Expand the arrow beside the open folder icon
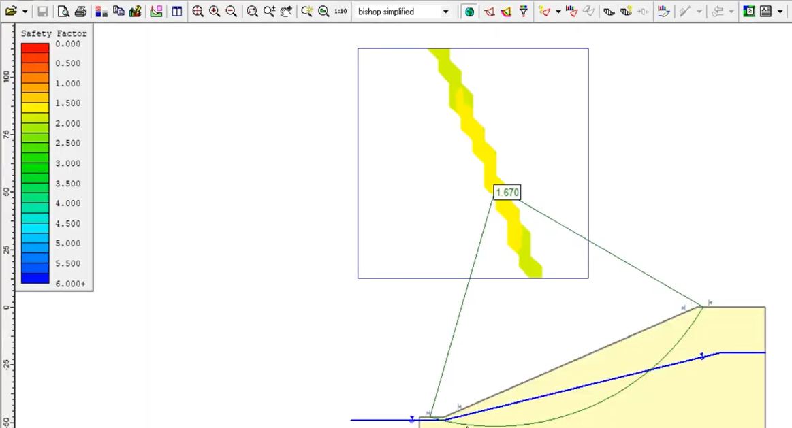This screenshot has height=428, width=792. 25,12
